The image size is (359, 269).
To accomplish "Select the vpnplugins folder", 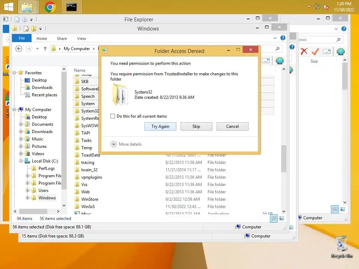I will 92,177.
